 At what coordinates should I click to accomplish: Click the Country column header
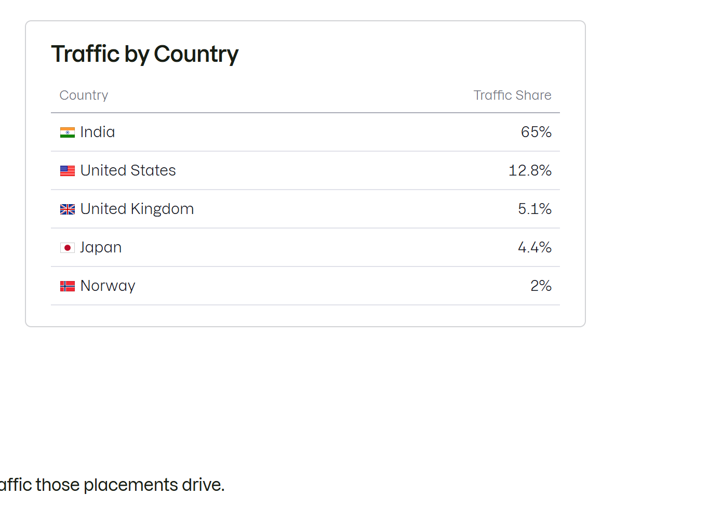84,95
